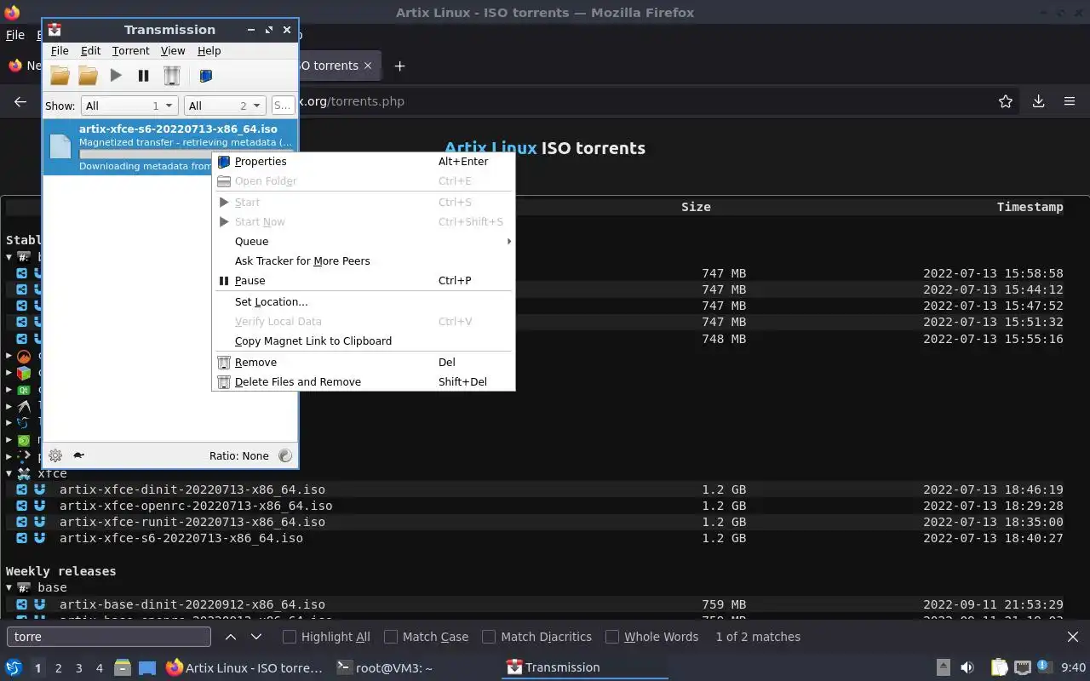Open the second All tracker filter dropdown
Viewport: 1090px width, 681px height.
pos(224,106)
